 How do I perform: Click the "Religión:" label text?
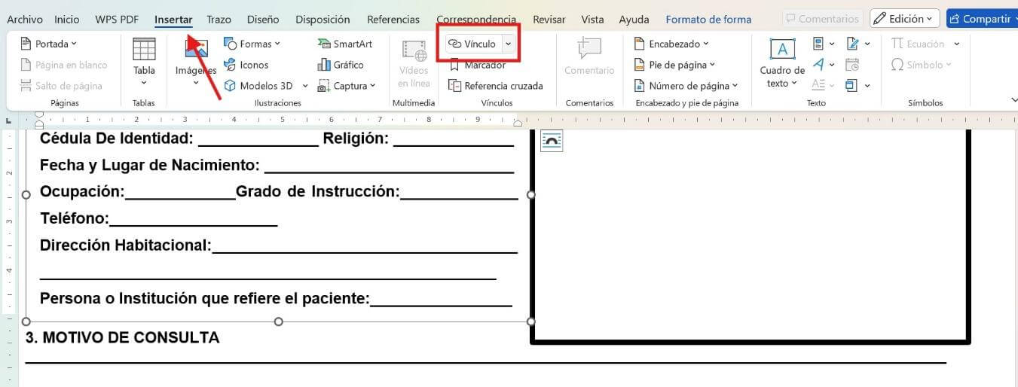tap(356, 139)
